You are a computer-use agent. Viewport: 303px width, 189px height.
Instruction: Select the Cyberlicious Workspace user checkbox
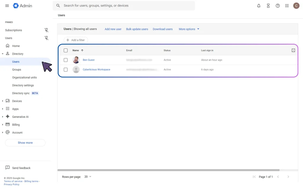coord(66,70)
